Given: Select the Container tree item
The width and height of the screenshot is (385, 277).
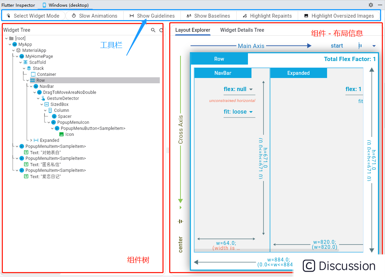Looking at the screenshot, I should click(x=46, y=74).
